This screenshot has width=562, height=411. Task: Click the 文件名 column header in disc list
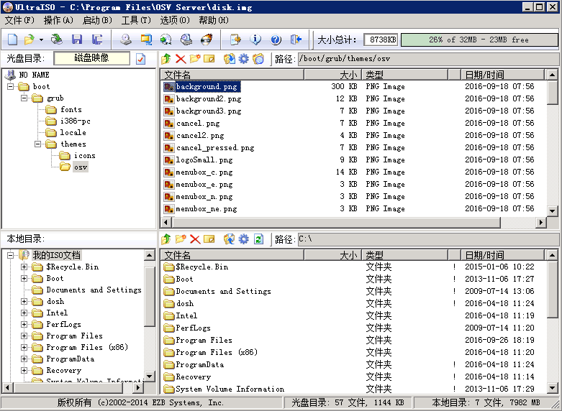(232, 75)
